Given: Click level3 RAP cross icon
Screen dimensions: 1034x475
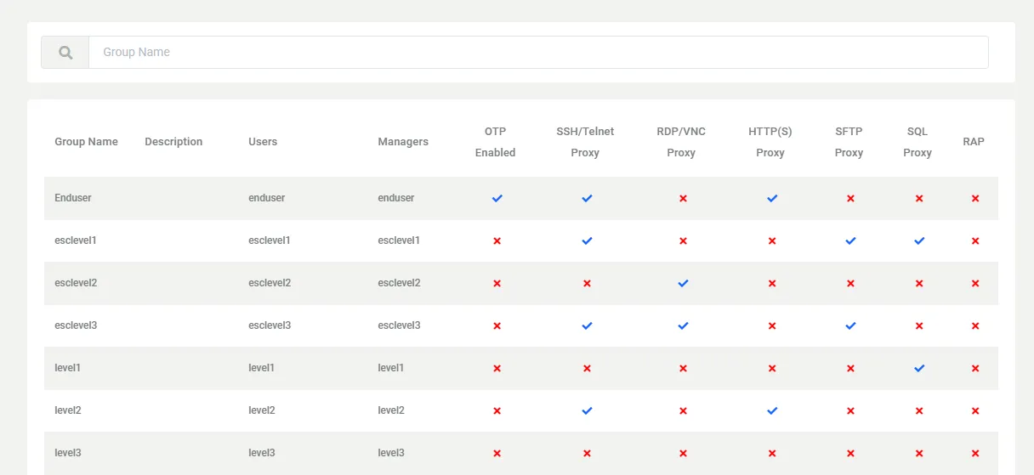Looking at the screenshot, I should [x=975, y=453].
